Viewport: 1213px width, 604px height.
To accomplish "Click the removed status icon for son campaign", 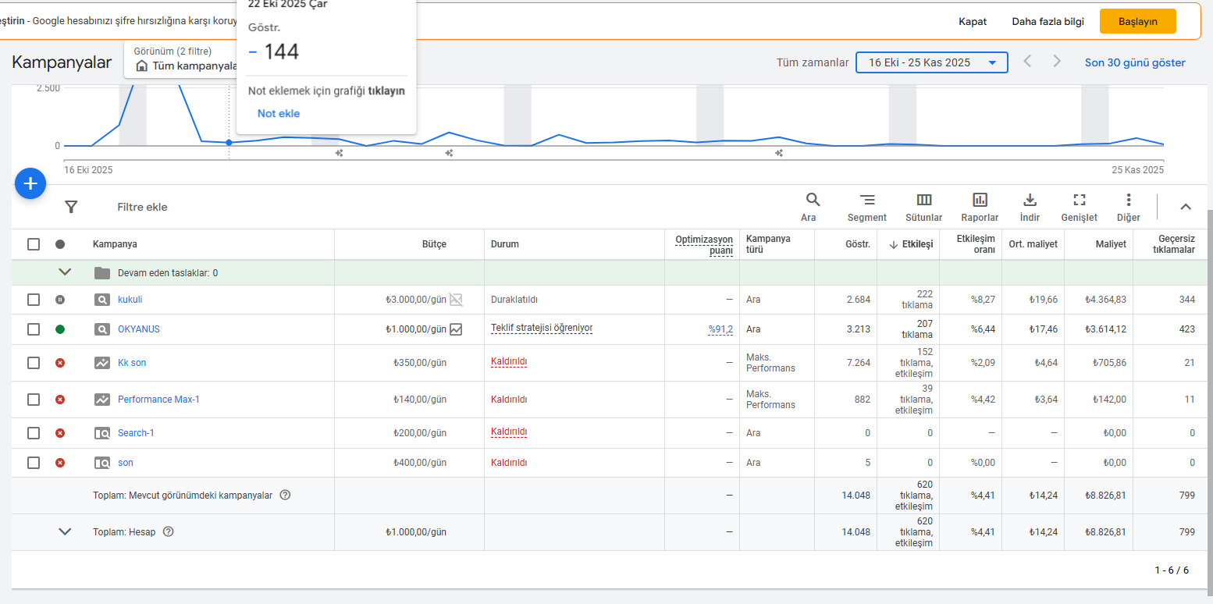I will click(x=60, y=463).
